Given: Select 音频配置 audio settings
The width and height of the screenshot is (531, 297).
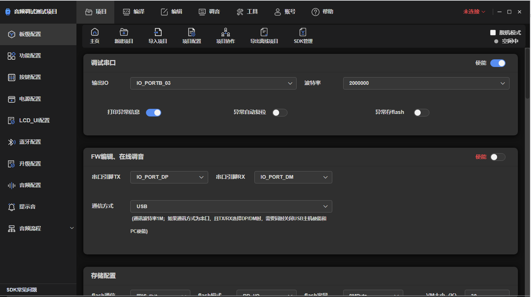Looking at the screenshot, I should 38,185.
